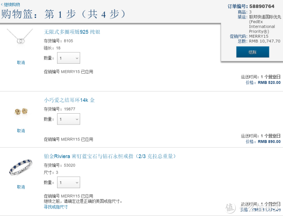Open the necklace product thumbnail
283x216 pixels.
tap(20, 37)
